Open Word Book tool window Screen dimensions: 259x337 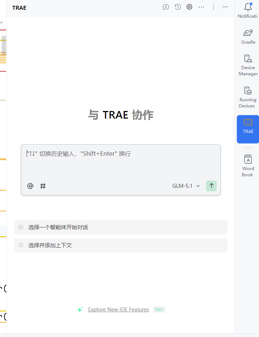(x=248, y=165)
